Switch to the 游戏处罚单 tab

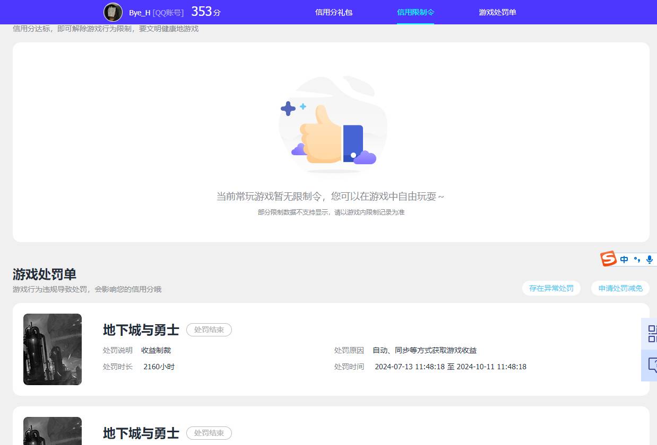pos(497,12)
